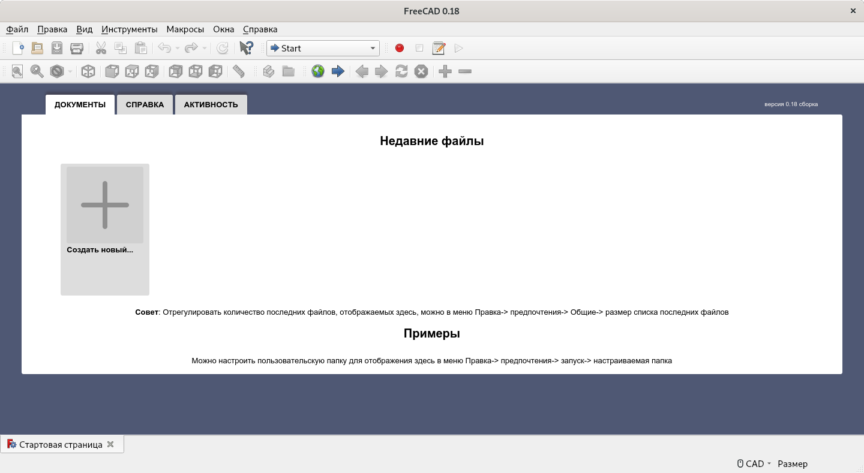Click the Measure distance ruler icon
Viewport: 864px width, 473px height.
pos(239,71)
